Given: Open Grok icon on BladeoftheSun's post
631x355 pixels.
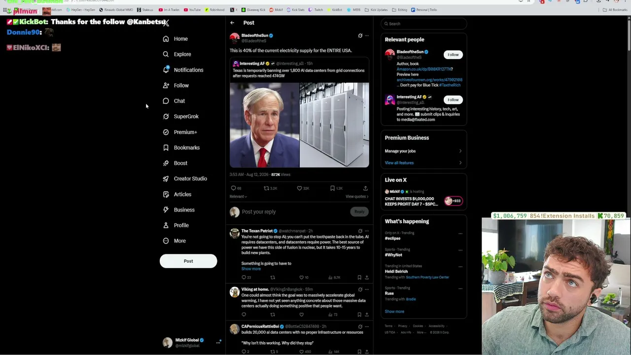Looking at the screenshot, I should coord(360,35).
